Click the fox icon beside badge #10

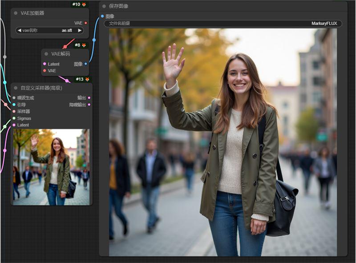(85, 4)
